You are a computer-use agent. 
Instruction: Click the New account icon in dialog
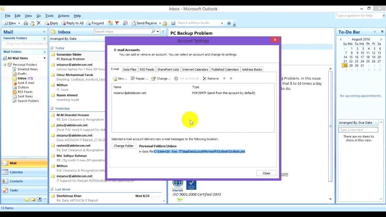[115, 78]
